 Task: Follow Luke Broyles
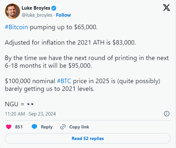[x=63, y=15]
